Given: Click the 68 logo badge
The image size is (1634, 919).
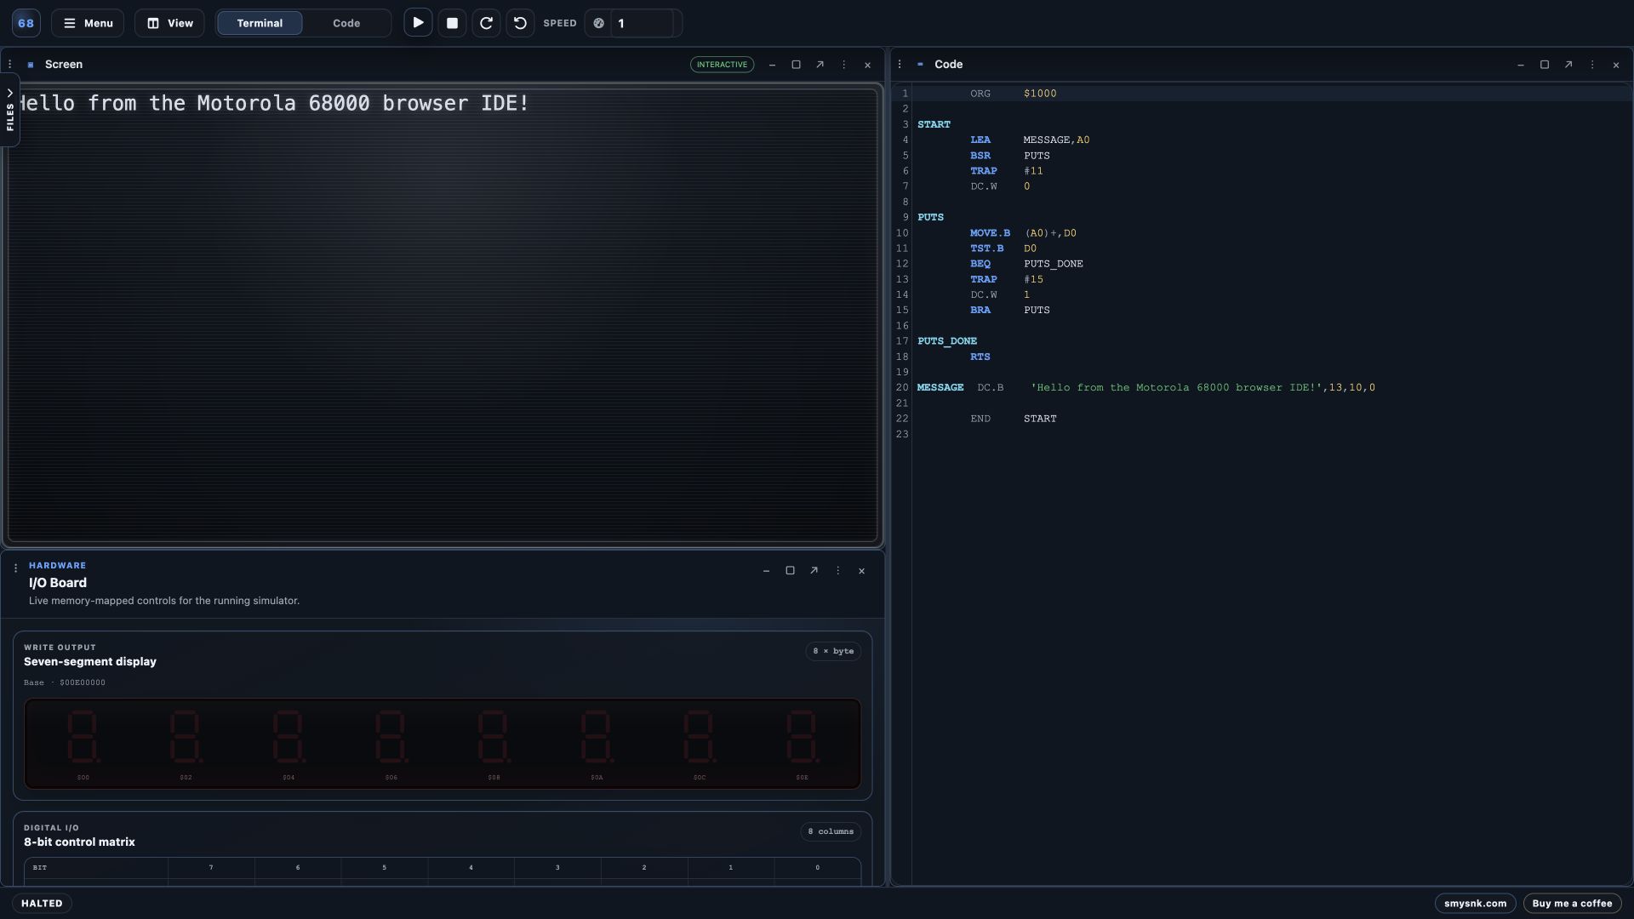Looking at the screenshot, I should pyautogui.click(x=26, y=23).
